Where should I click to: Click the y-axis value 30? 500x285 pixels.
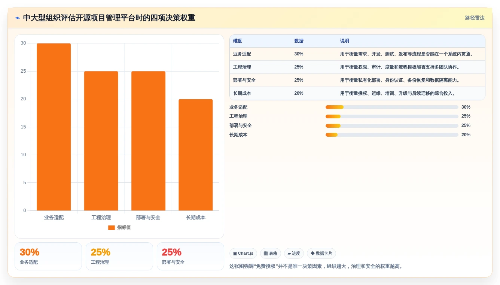23,43
